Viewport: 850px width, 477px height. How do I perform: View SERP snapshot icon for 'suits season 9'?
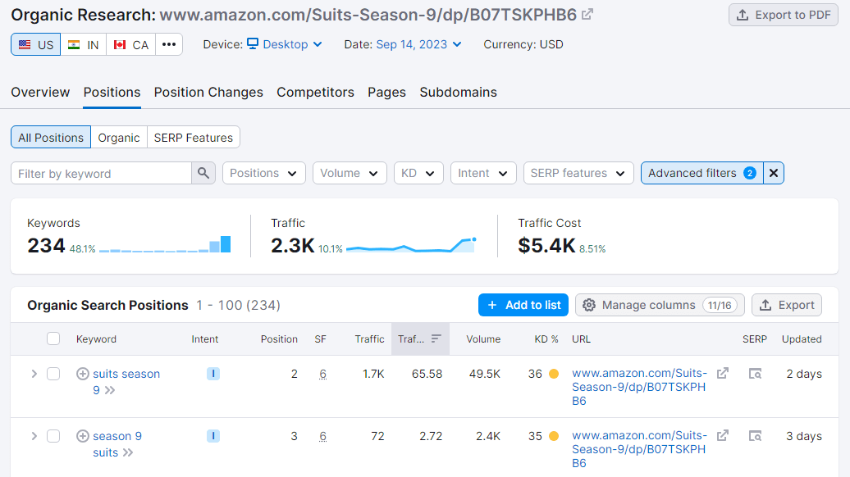pyautogui.click(x=755, y=374)
